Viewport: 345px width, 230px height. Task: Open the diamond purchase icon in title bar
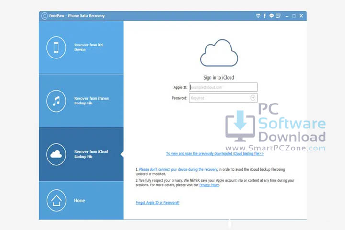[258, 16]
